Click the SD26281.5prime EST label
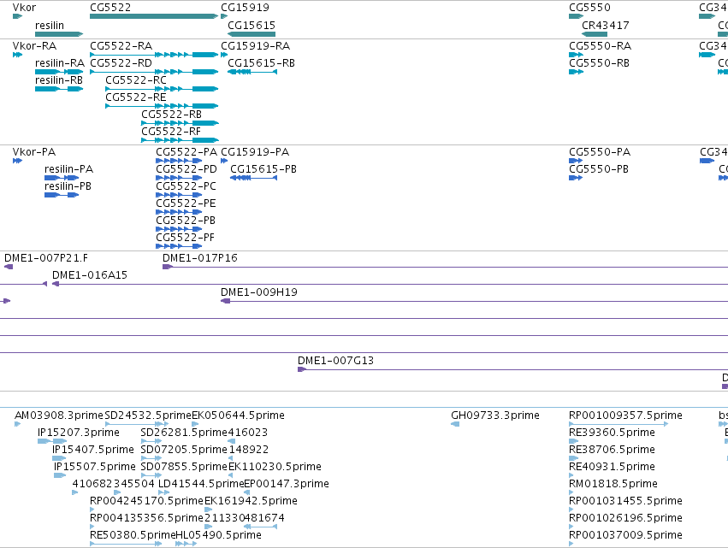The image size is (728, 548). tap(184, 433)
